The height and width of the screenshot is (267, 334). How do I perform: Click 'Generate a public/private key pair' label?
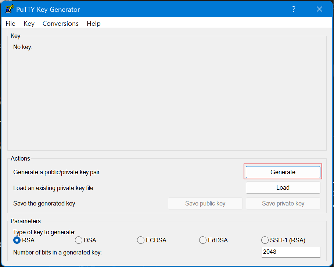click(56, 172)
